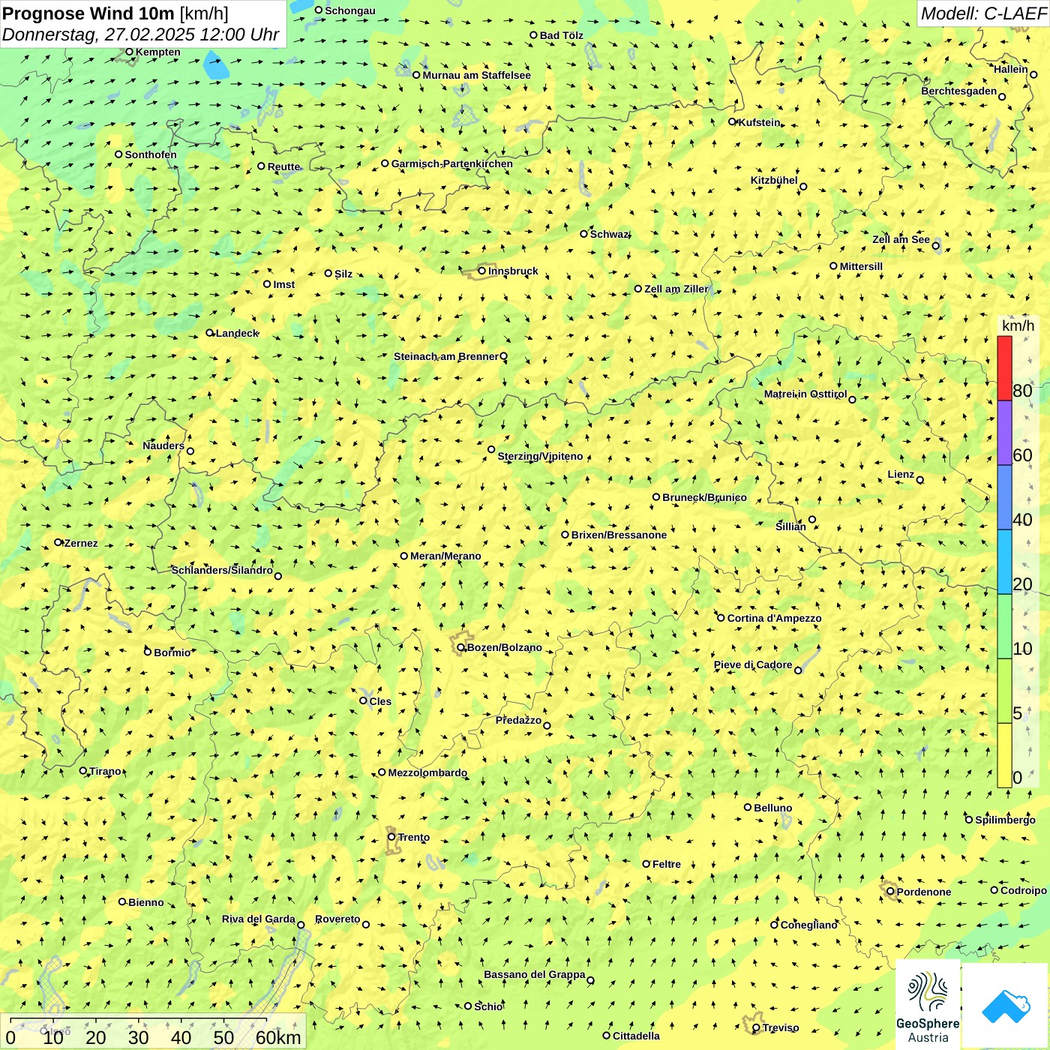
Task: Click the '60km' scale bar label
Action: (278, 1037)
